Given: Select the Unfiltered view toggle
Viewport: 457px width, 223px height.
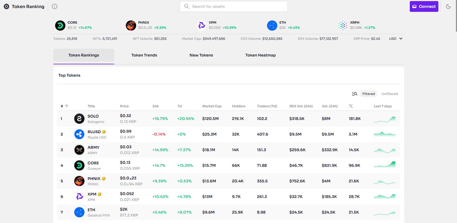Looking at the screenshot, I should pos(390,94).
